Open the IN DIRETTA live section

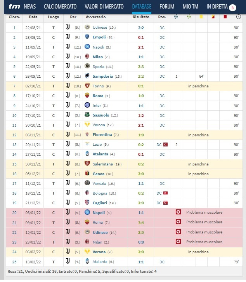(x=217, y=7)
